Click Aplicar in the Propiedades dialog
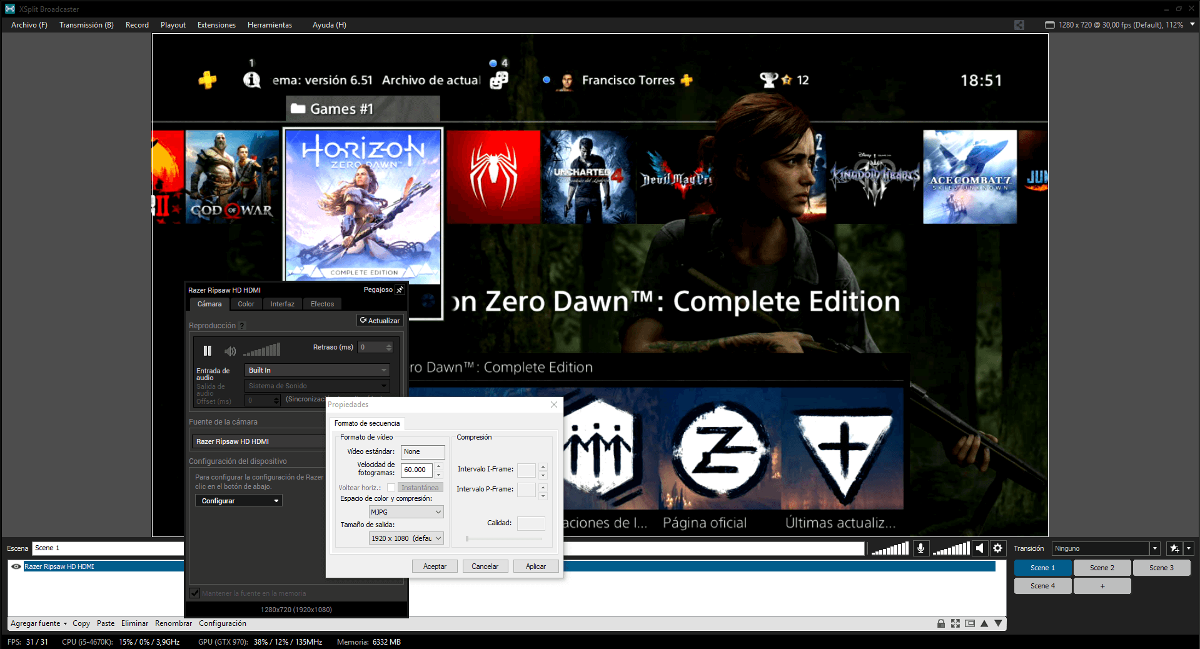The width and height of the screenshot is (1200, 649). click(536, 566)
